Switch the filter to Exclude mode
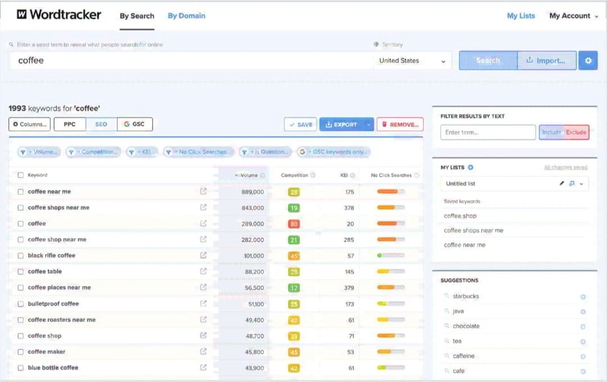 pos(577,133)
